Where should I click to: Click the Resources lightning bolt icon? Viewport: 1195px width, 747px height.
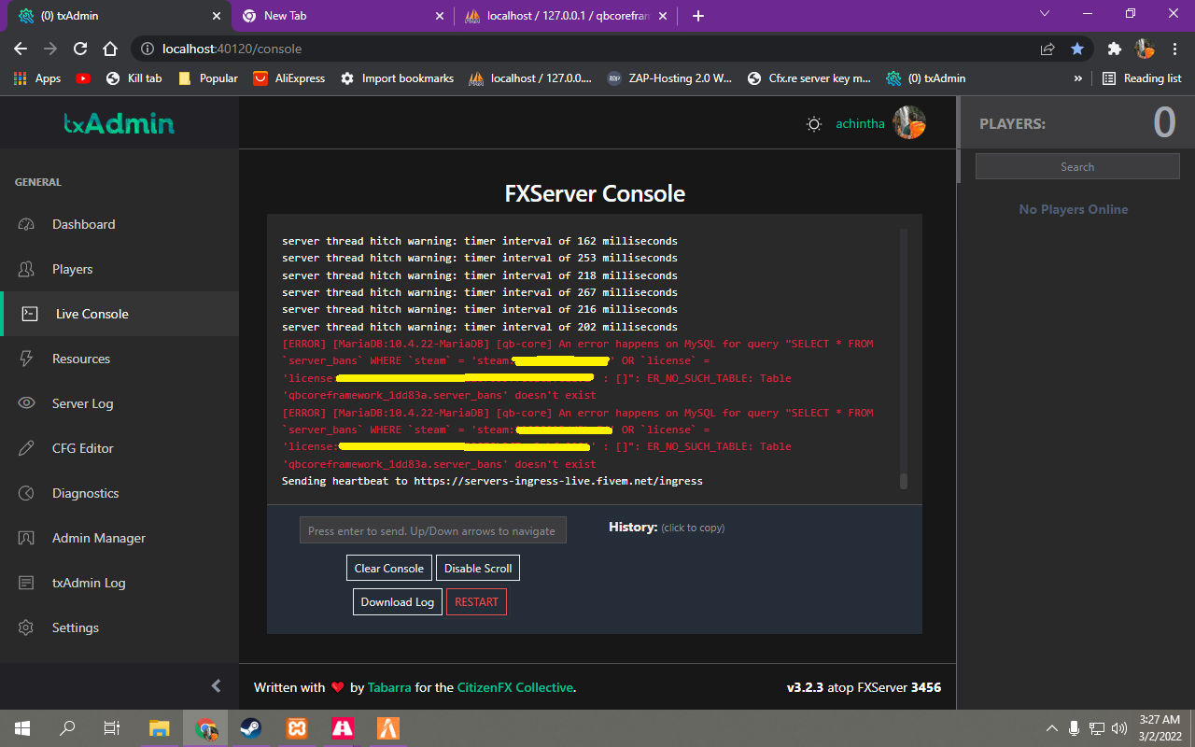point(26,359)
